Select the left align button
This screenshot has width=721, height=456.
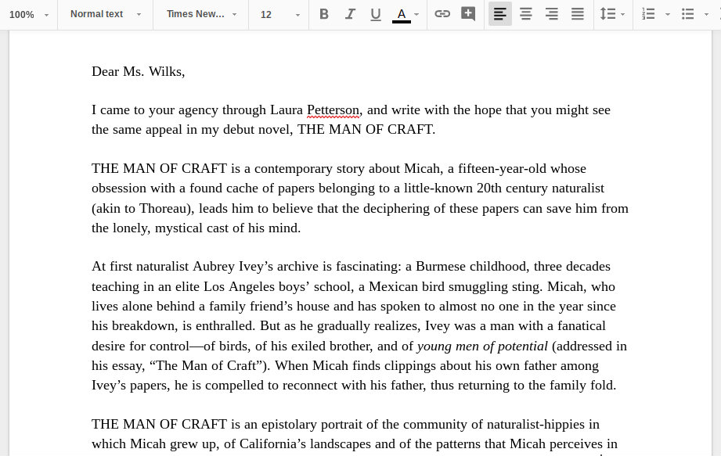499,13
